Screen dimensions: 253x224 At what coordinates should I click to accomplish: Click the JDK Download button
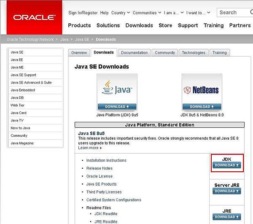click(226, 165)
